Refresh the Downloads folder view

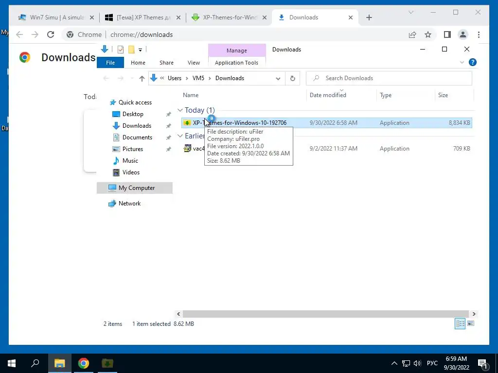click(x=292, y=78)
